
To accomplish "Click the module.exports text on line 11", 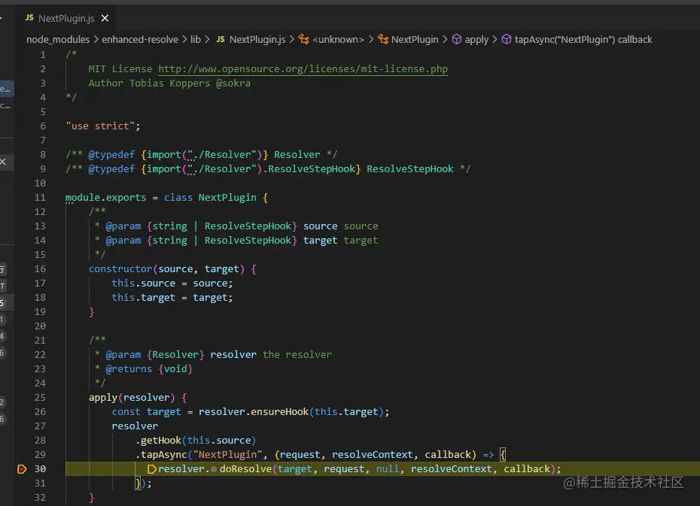I will [x=106, y=198].
